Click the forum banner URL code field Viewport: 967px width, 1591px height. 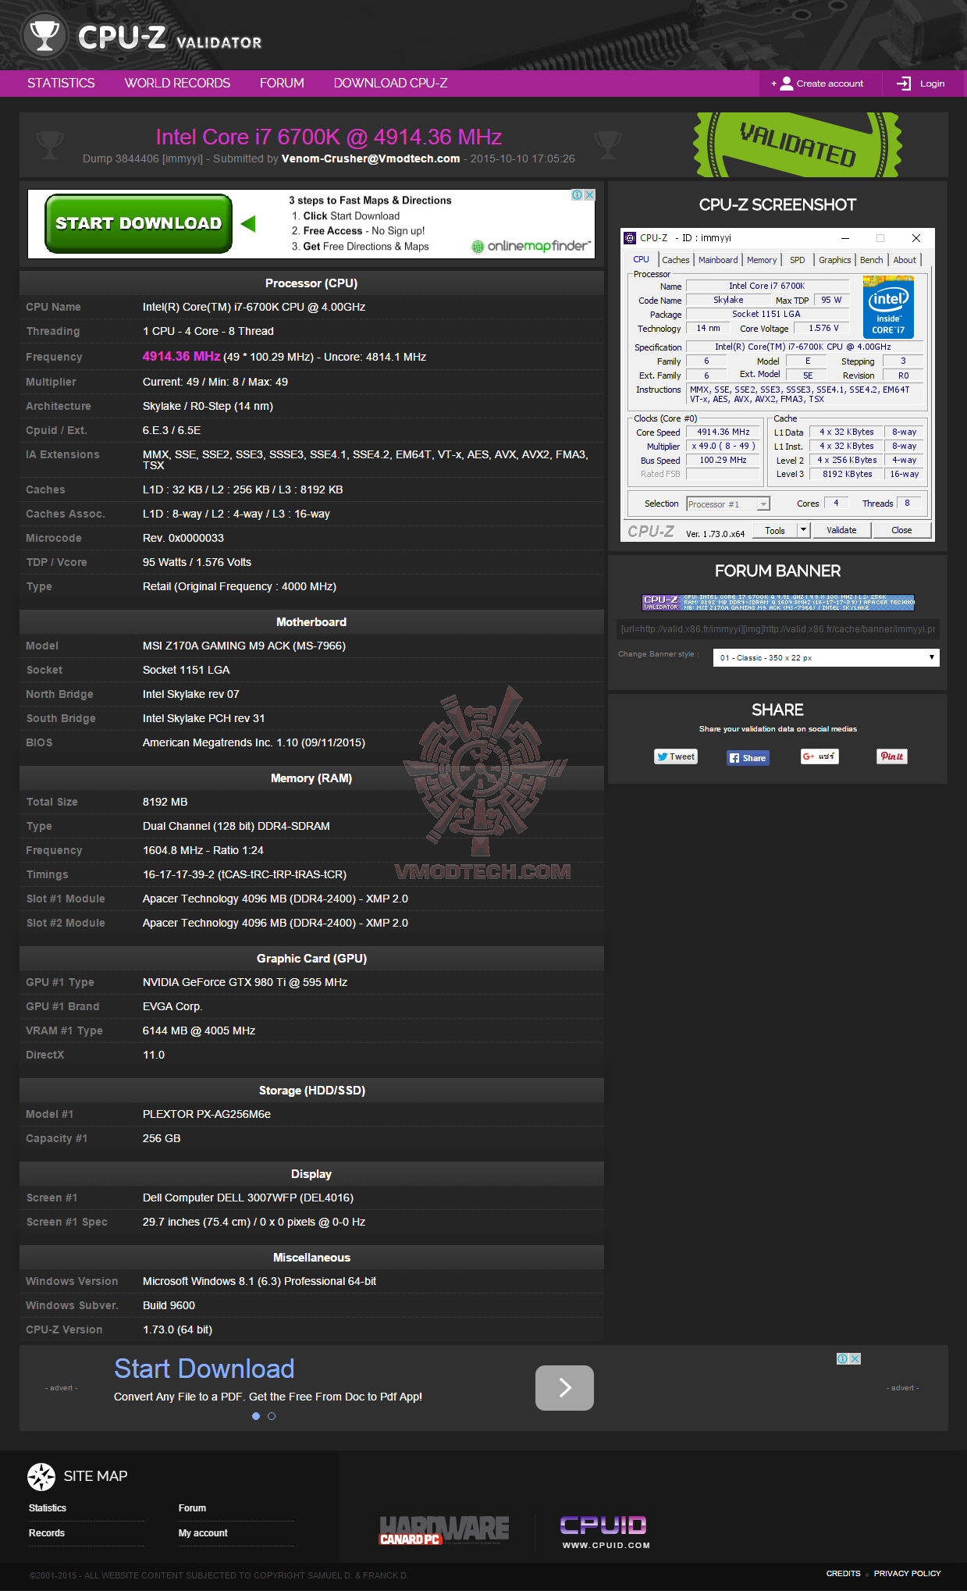coord(777,628)
